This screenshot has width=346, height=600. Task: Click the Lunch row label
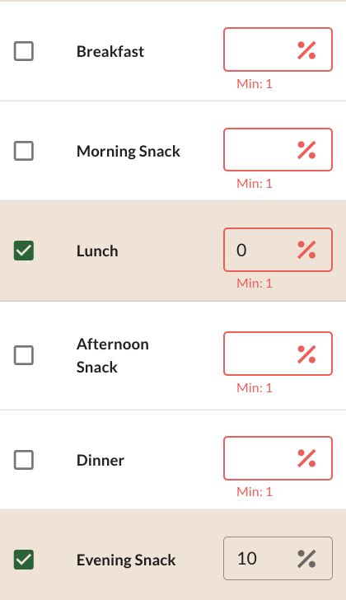pyautogui.click(x=97, y=251)
